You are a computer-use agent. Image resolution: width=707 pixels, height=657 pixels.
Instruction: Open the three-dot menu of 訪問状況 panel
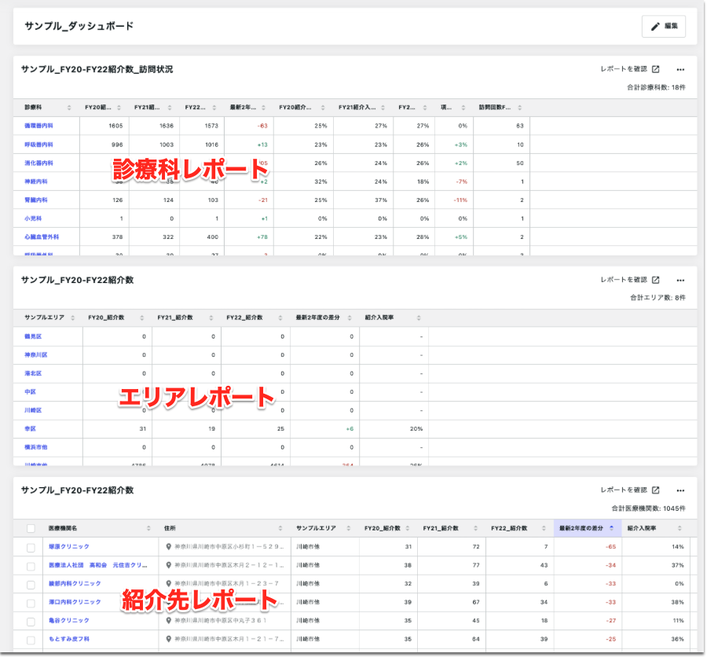click(680, 69)
